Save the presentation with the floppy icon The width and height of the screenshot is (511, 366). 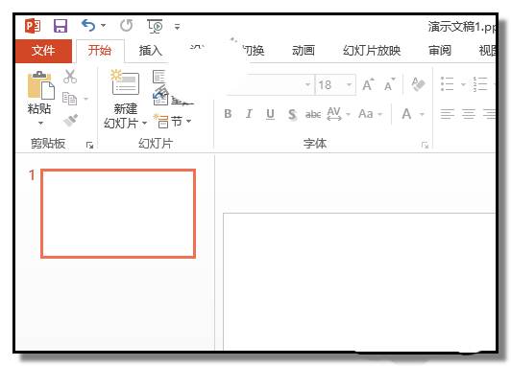(61, 26)
